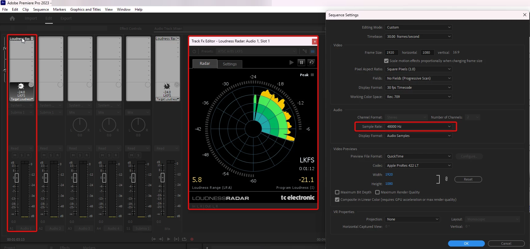The height and width of the screenshot is (249, 530).
Task: Open the Markers menu
Action: pyautogui.click(x=60, y=10)
